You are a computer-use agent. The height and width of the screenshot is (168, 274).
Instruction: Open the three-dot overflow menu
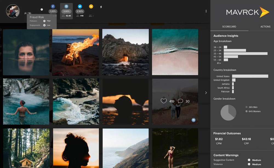[x=206, y=11]
